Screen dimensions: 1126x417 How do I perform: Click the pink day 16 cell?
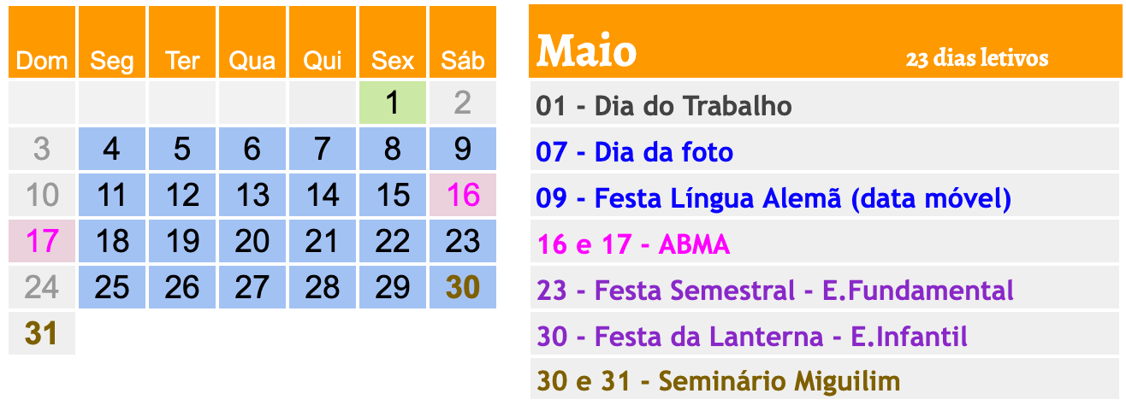tap(462, 196)
